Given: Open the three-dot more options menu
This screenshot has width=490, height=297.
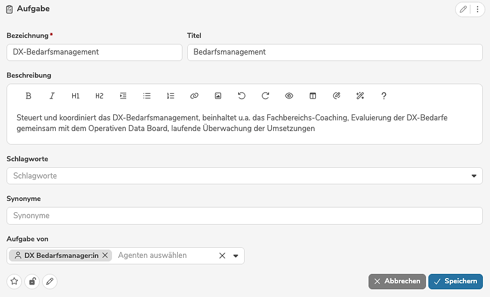Looking at the screenshot, I should point(477,9).
